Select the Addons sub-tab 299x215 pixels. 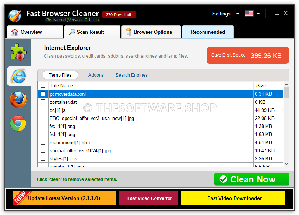(x=96, y=75)
